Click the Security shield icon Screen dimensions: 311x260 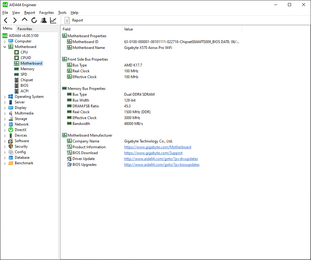[11, 146]
